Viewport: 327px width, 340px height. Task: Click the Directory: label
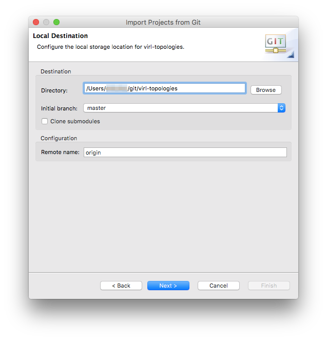coord(54,90)
